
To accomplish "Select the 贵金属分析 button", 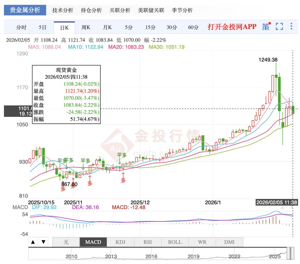I will (x=25, y=10).
